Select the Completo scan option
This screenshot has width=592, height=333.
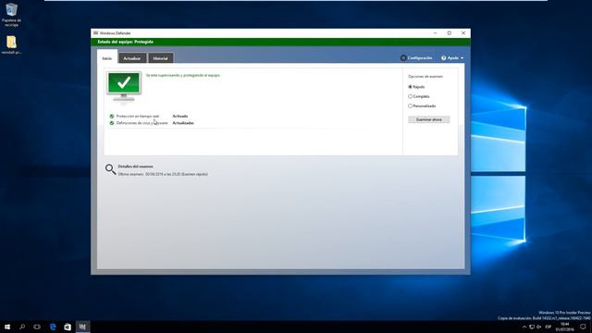click(x=410, y=96)
